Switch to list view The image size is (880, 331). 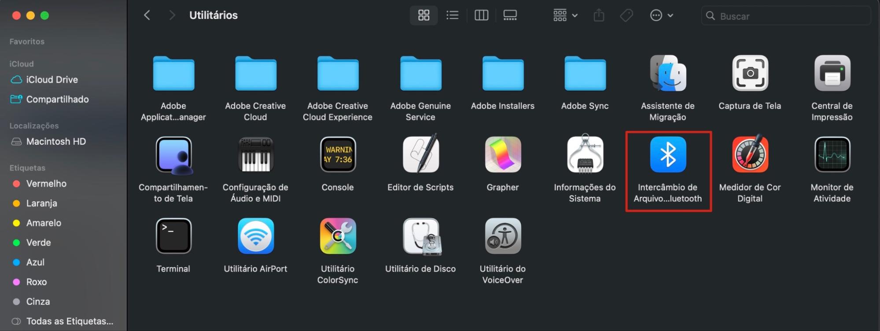452,15
